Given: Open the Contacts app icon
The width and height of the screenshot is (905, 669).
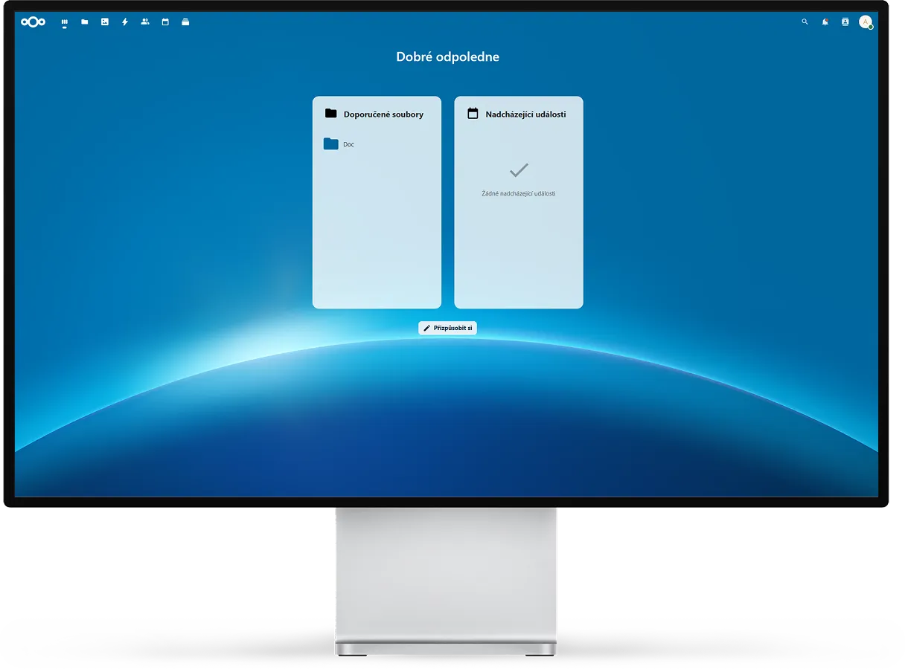Looking at the screenshot, I should point(145,22).
